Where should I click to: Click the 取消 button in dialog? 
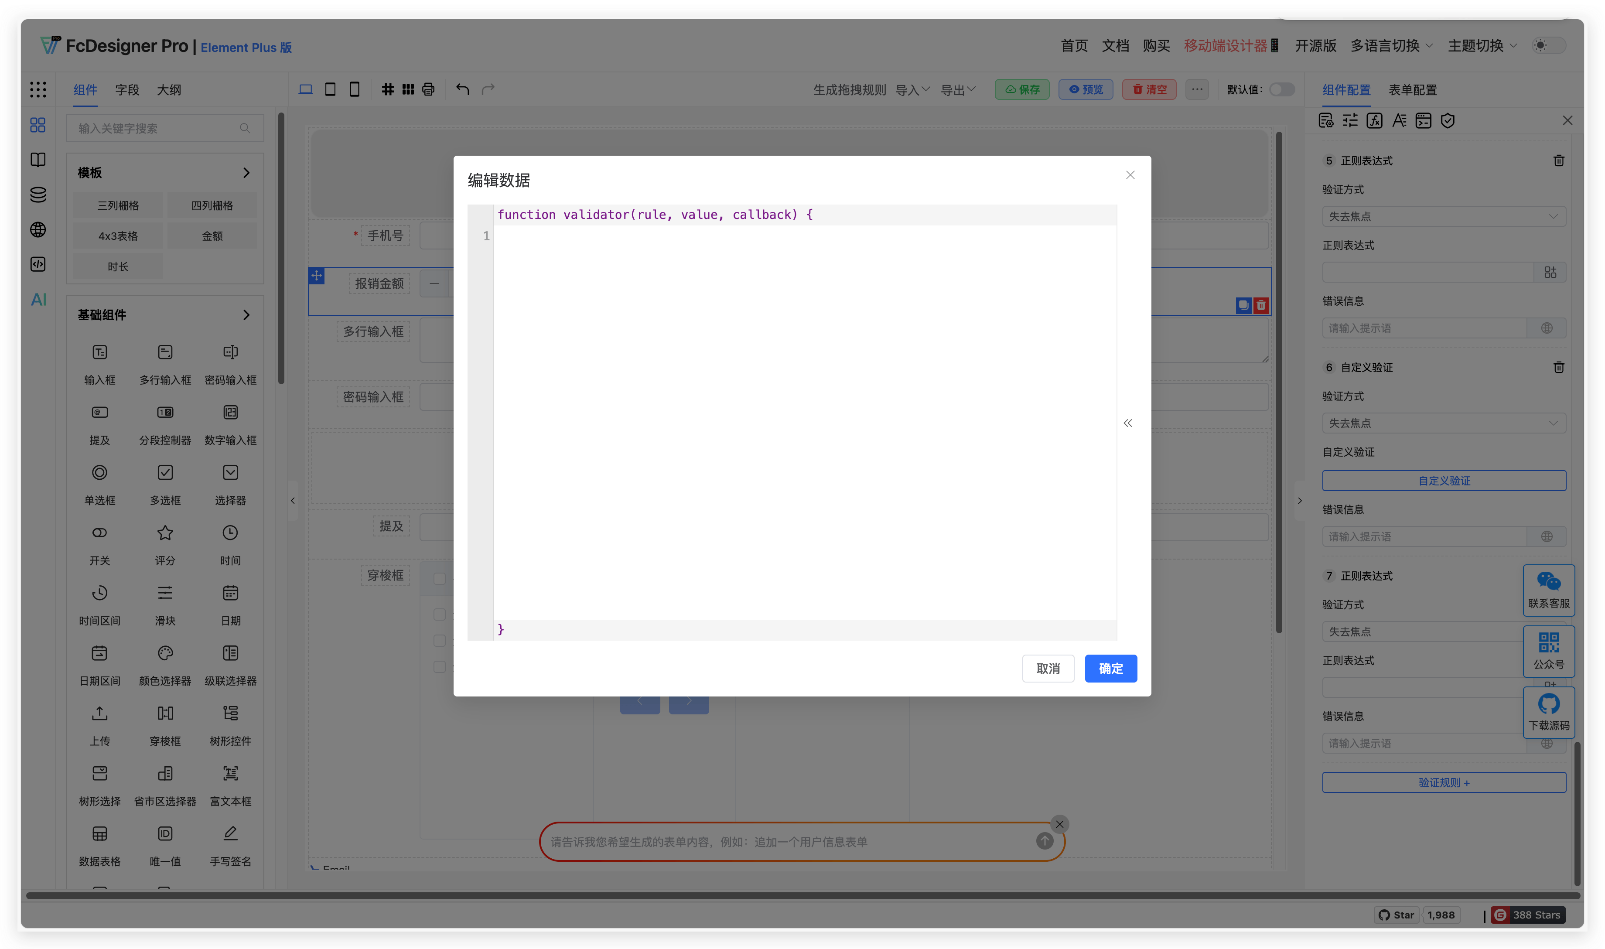pyautogui.click(x=1048, y=668)
